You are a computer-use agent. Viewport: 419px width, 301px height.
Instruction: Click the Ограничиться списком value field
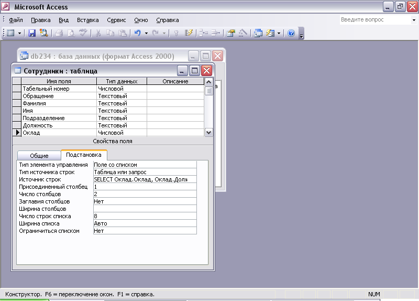(145, 231)
